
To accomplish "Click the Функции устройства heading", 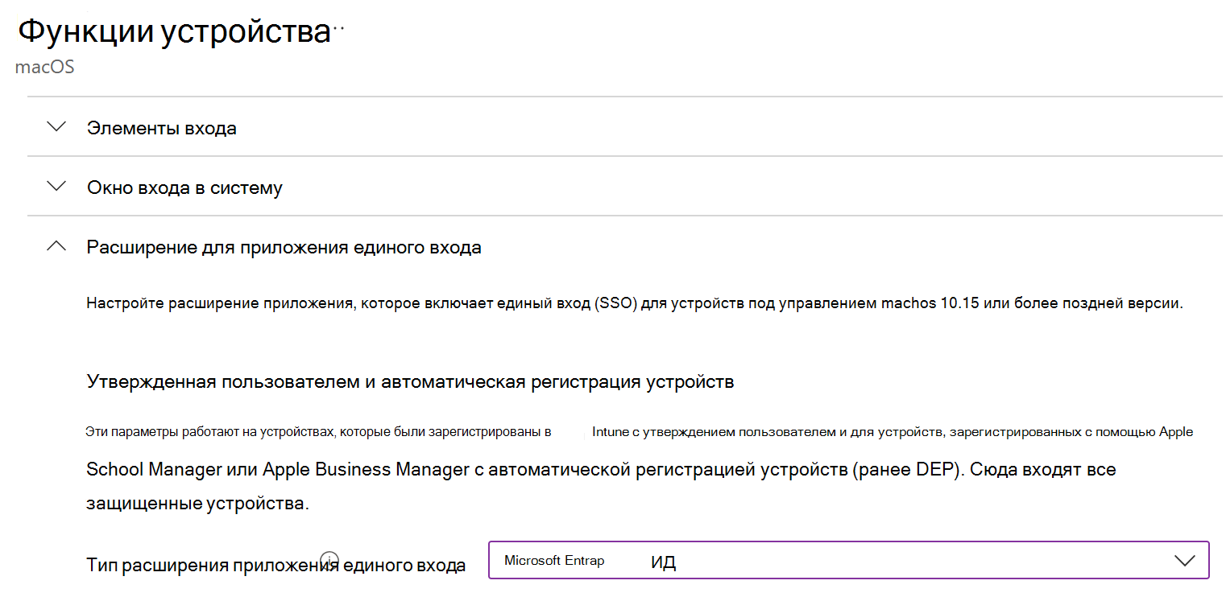I will [175, 32].
